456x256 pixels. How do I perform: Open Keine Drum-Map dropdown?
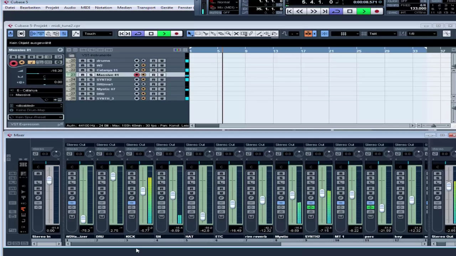(36, 110)
